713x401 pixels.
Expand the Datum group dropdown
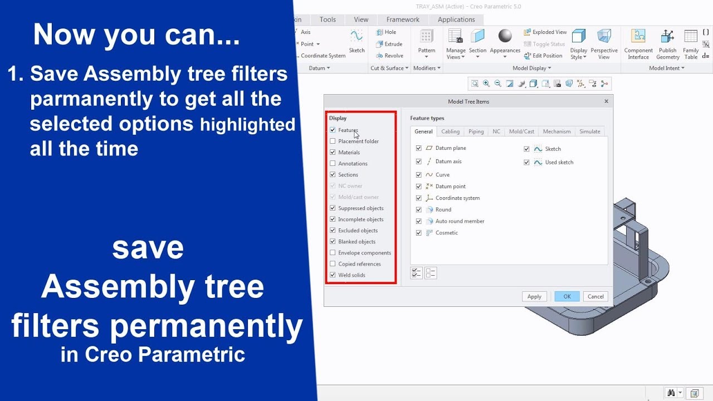[x=319, y=68]
